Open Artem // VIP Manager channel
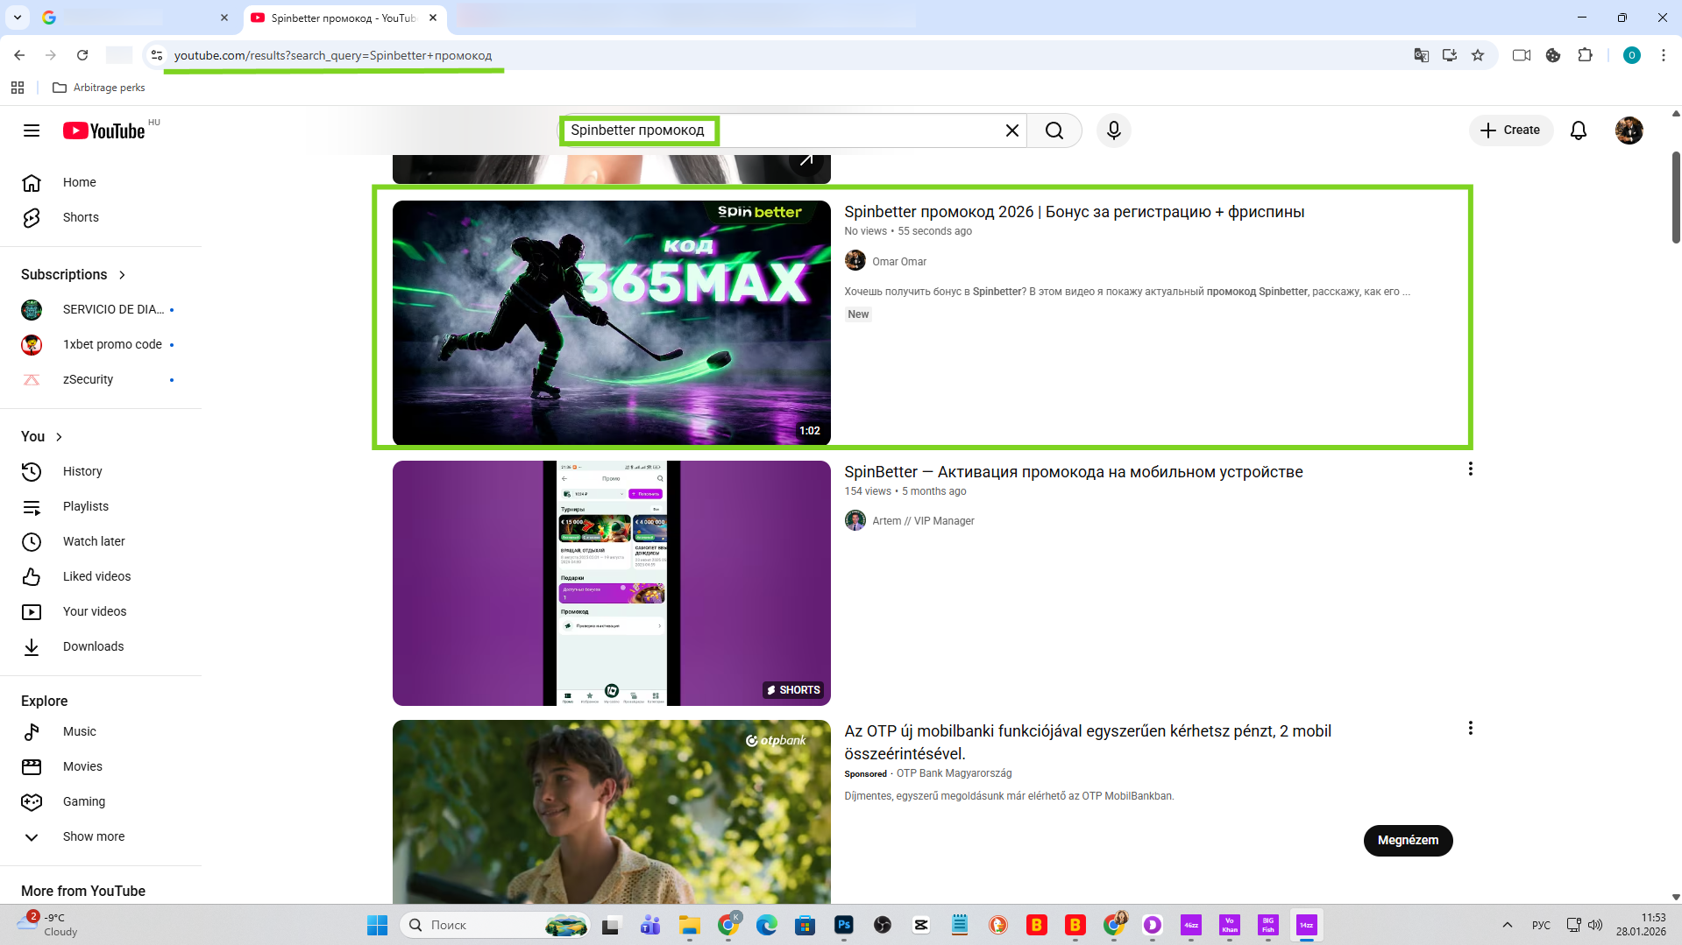 point(923,521)
